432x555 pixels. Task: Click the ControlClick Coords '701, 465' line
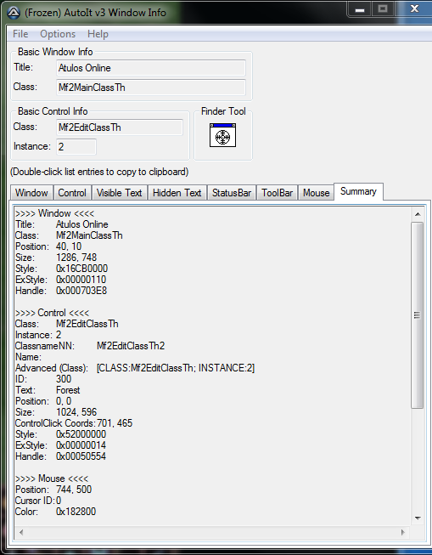click(74, 423)
